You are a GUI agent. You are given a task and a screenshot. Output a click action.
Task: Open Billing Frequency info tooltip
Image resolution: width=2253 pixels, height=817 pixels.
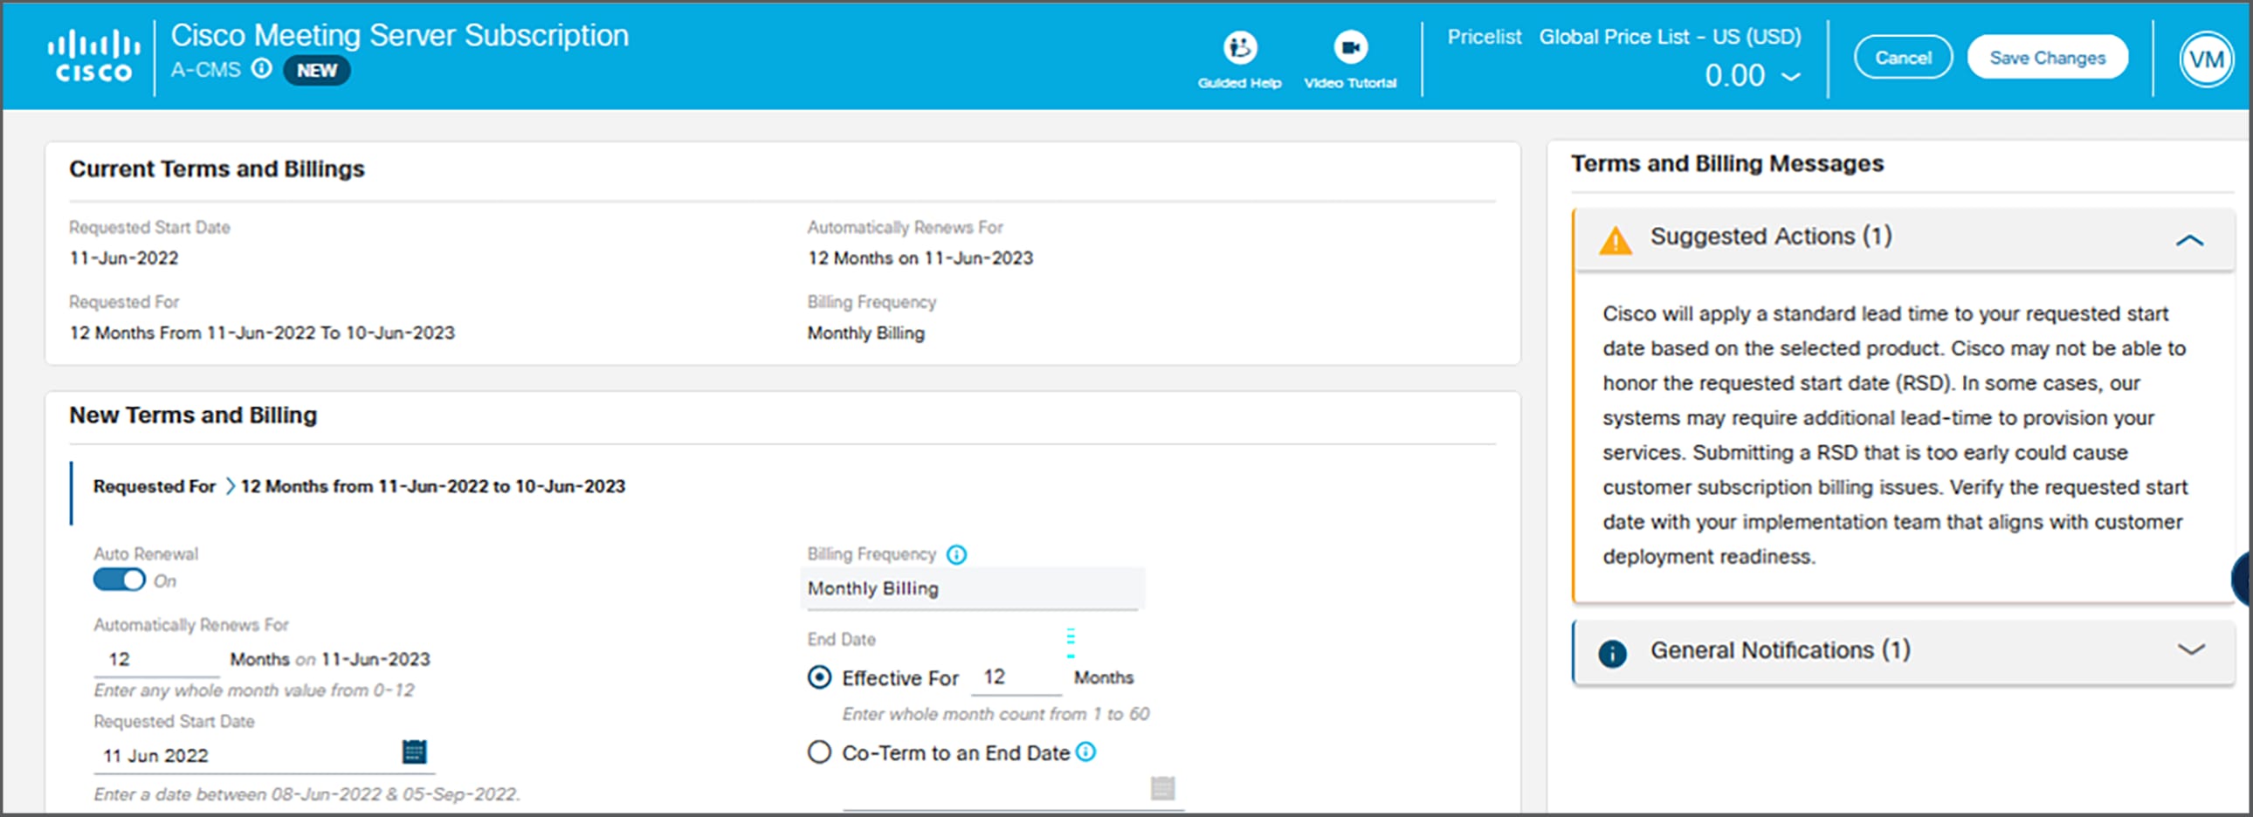956,555
